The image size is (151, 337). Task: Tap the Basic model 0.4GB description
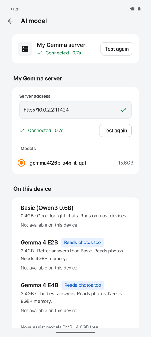[74, 216]
